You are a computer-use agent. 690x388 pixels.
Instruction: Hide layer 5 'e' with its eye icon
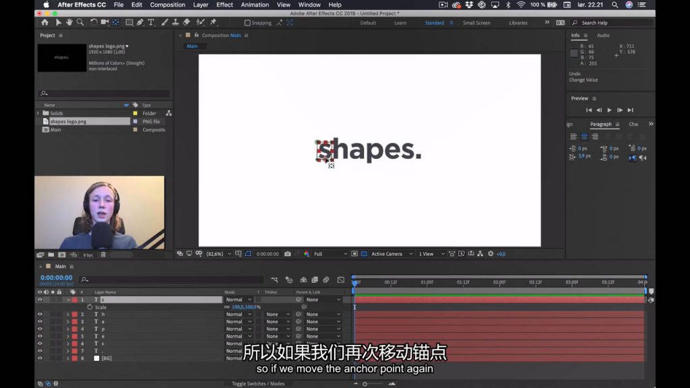tap(40, 336)
